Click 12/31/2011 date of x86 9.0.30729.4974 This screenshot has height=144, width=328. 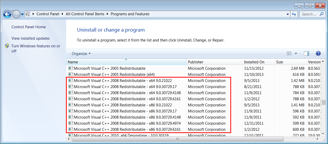click(x=254, y=123)
